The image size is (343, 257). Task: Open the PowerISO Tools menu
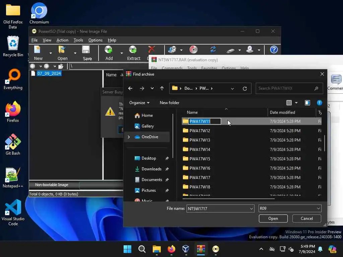tap(78, 40)
